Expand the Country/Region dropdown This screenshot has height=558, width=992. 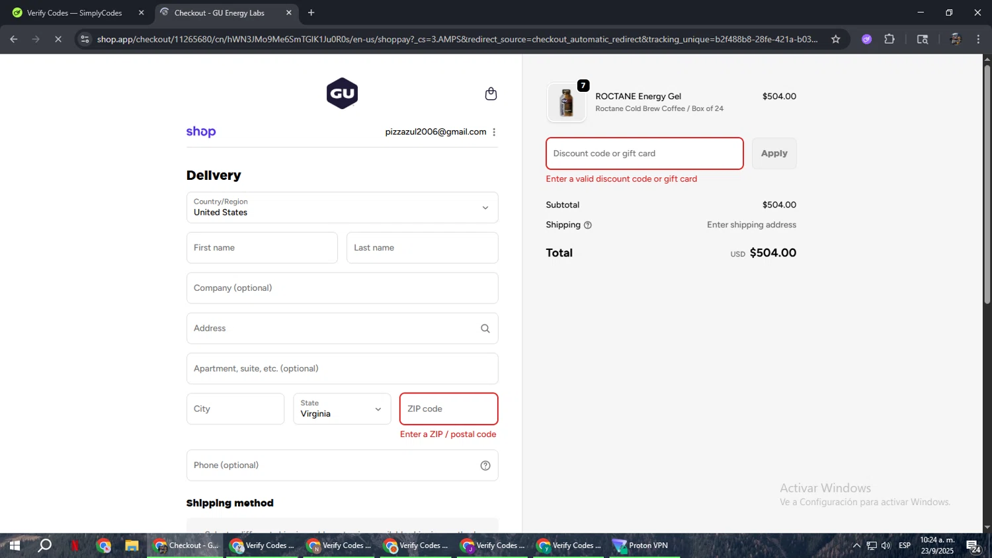tap(342, 208)
